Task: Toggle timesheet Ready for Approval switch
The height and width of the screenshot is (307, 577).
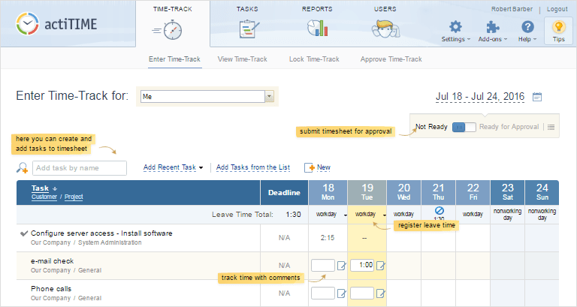Action: coord(464,128)
